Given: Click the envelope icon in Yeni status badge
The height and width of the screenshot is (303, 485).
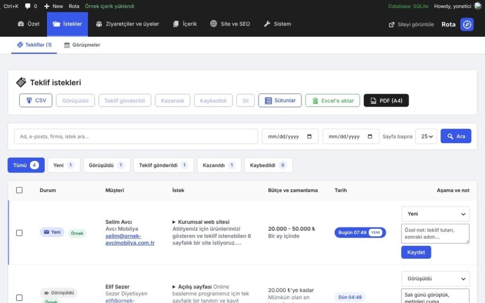Looking at the screenshot, I should (46, 232).
